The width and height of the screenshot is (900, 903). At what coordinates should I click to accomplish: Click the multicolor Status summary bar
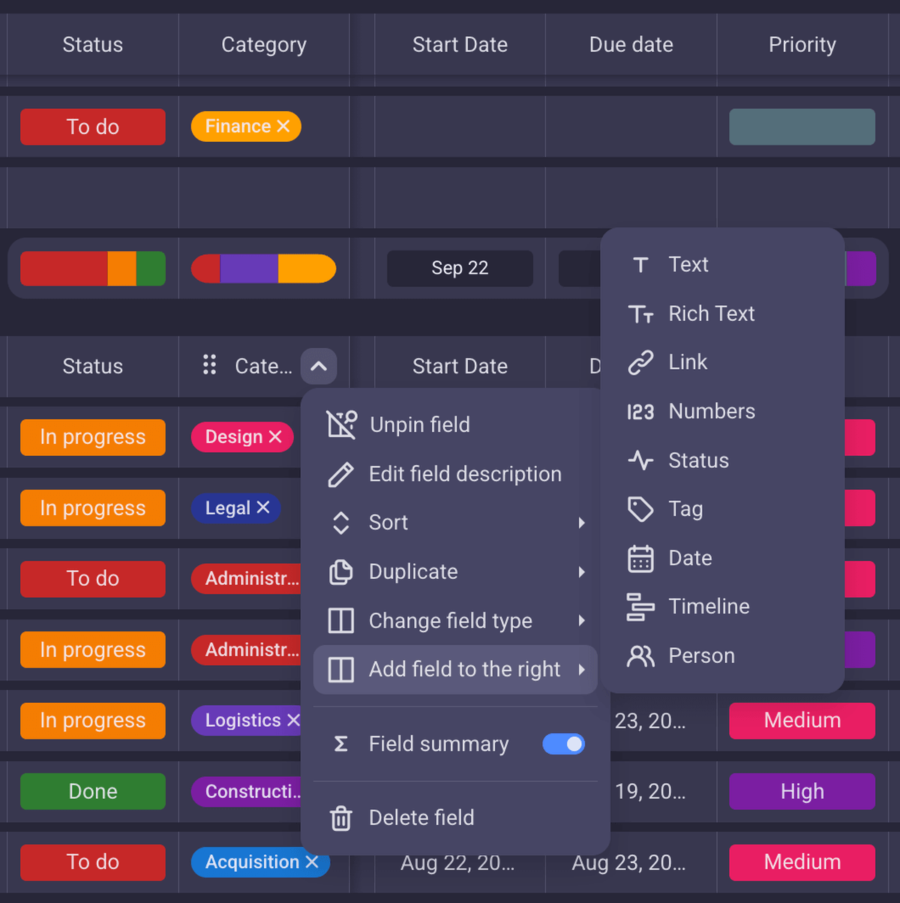(x=93, y=268)
